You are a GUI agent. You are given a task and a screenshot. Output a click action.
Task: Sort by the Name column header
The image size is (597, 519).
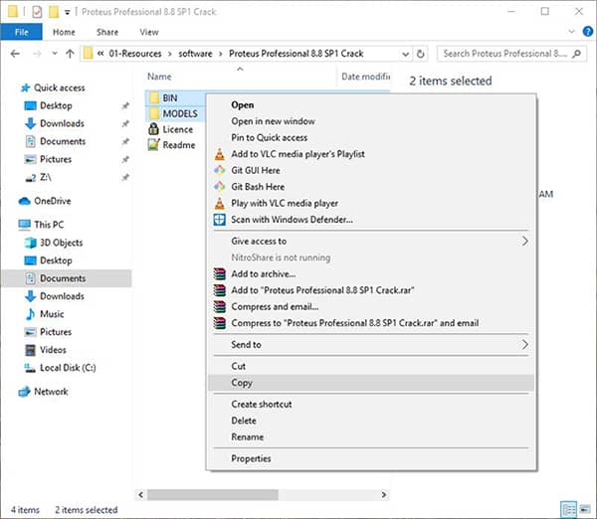(159, 77)
